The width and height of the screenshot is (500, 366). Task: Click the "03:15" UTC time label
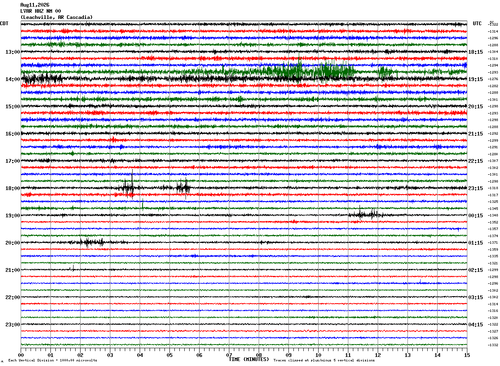coord(476,297)
